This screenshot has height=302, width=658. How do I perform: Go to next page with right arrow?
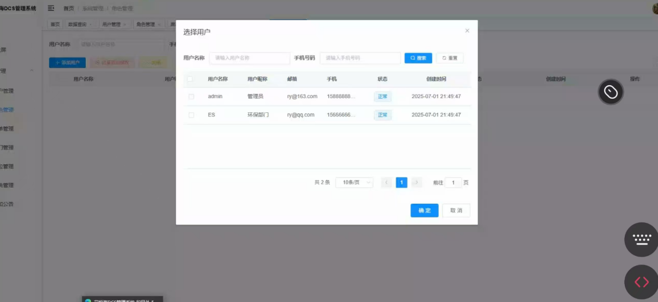pos(417,182)
